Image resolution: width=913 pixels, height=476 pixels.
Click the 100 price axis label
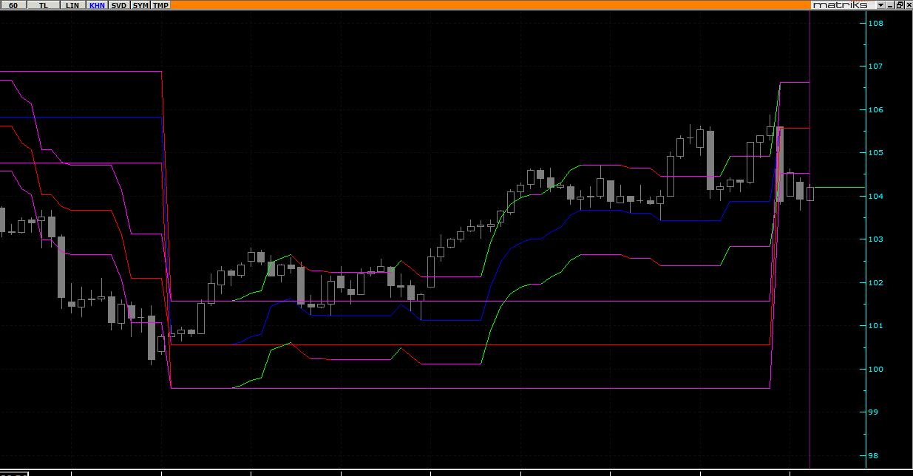(876, 370)
